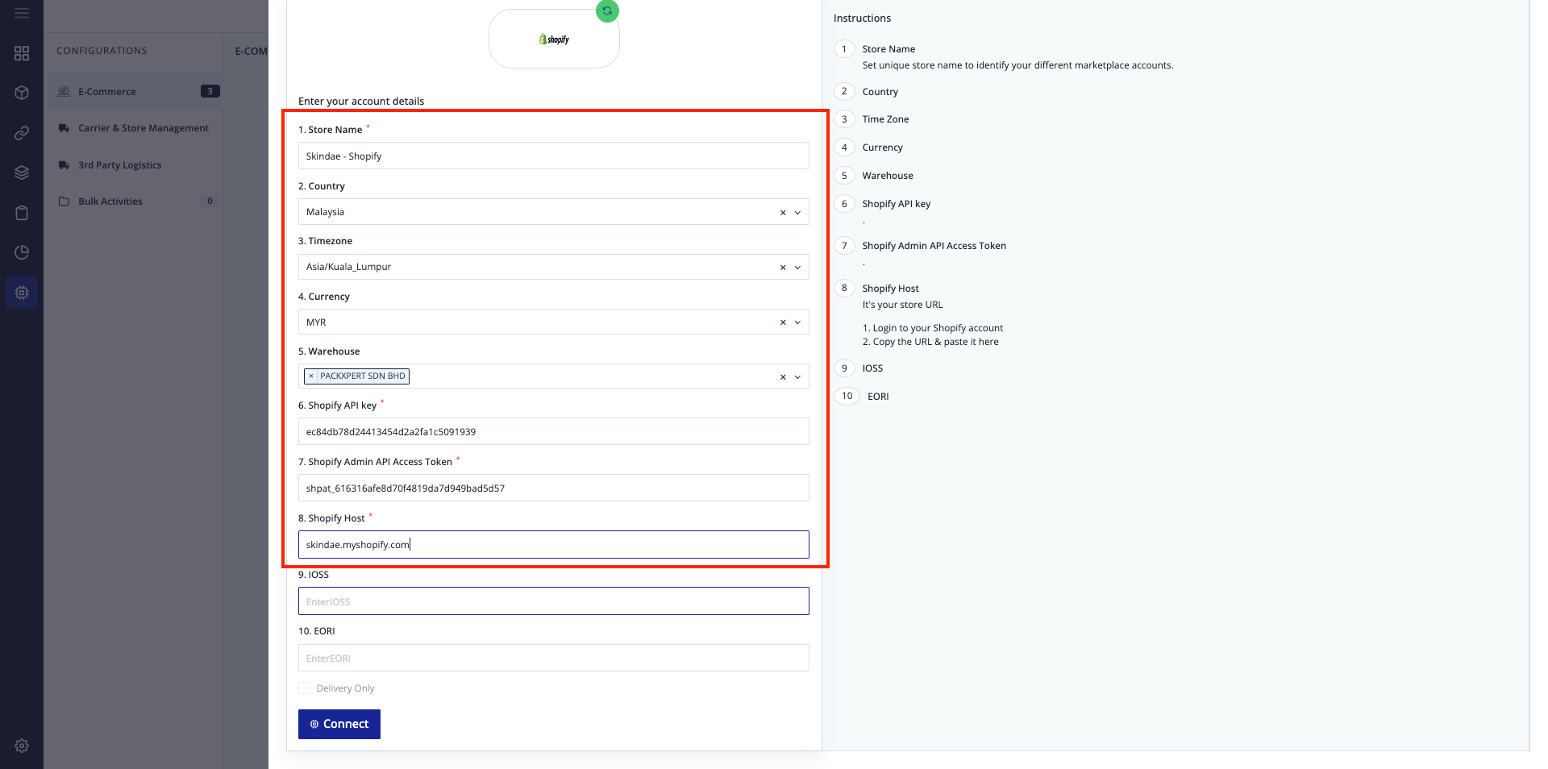This screenshot has height=769, width=1548.
Task: Click the E-Commerce count badge 3
Action: 210,91
